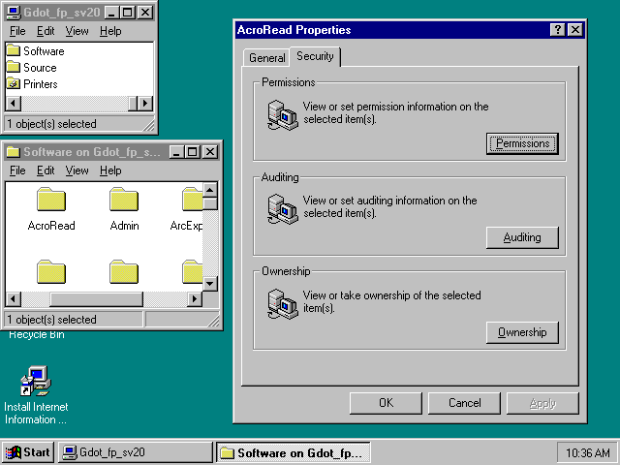Click the Gdot_fp_sv20 window title icon
This screenshot has height=465, width=620.
(13, 13)
